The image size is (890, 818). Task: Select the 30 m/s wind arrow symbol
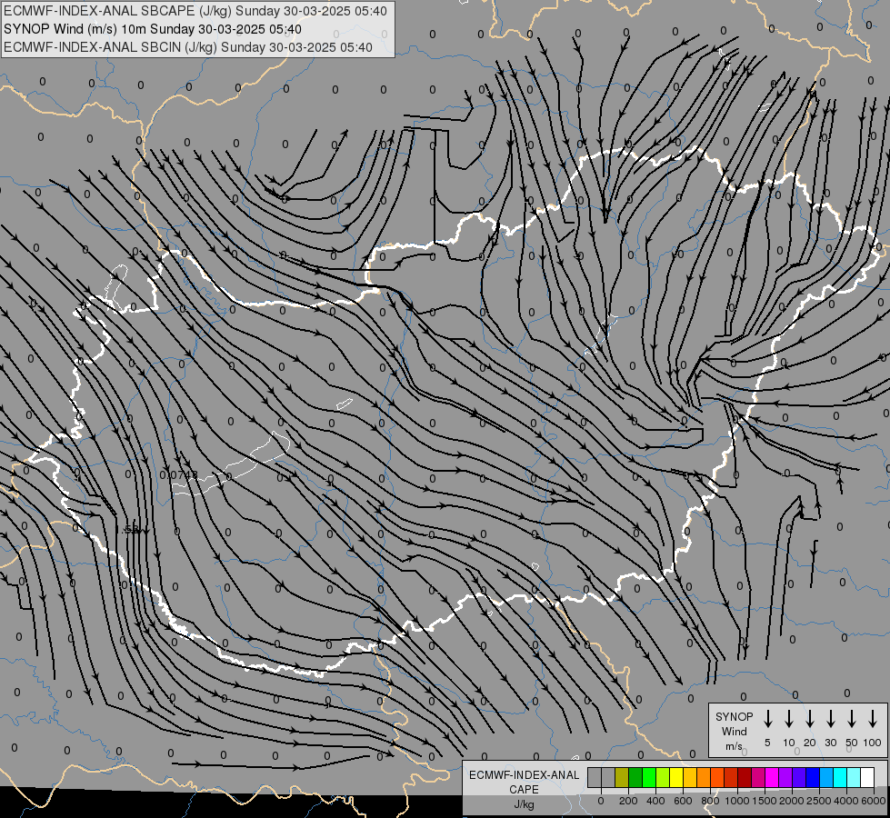point(830,719)
